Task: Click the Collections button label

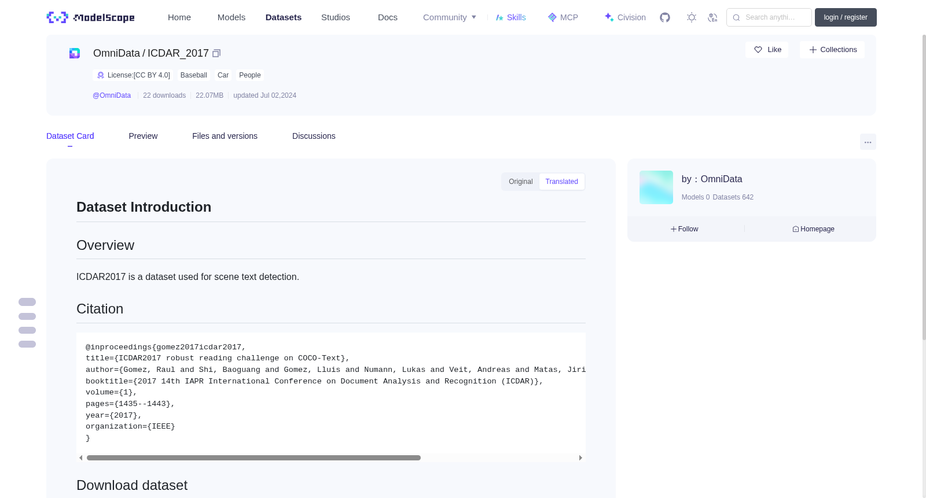Action: coord(839,50)
